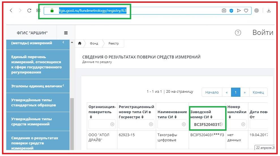Open the hamburger menu next to ФГИС АРШИН
Screen dimensions: 280x156
[66, 33]
